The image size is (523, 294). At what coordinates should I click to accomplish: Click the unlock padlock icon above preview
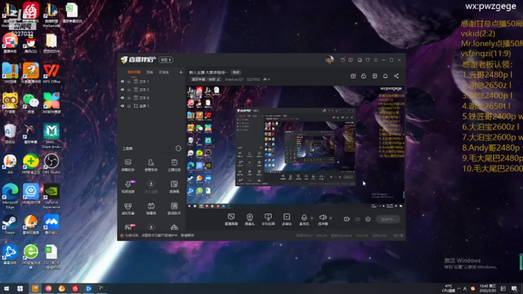[363, 76]
